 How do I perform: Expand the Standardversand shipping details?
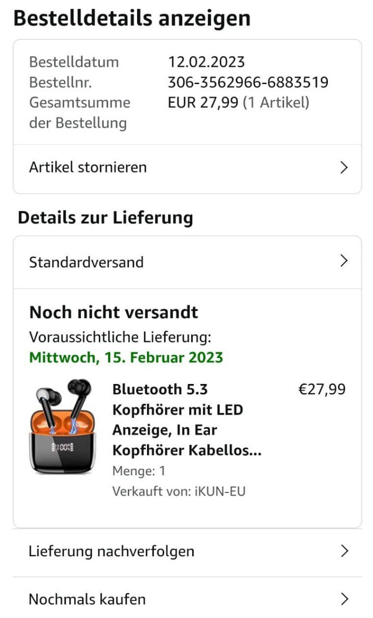click(187, 262)
